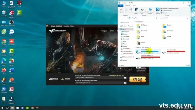Viewport: 195px width, 110px height.
Task: Select the Dữ liệu quan trọng (E:) drive
Action: click(x=148, y=57)
